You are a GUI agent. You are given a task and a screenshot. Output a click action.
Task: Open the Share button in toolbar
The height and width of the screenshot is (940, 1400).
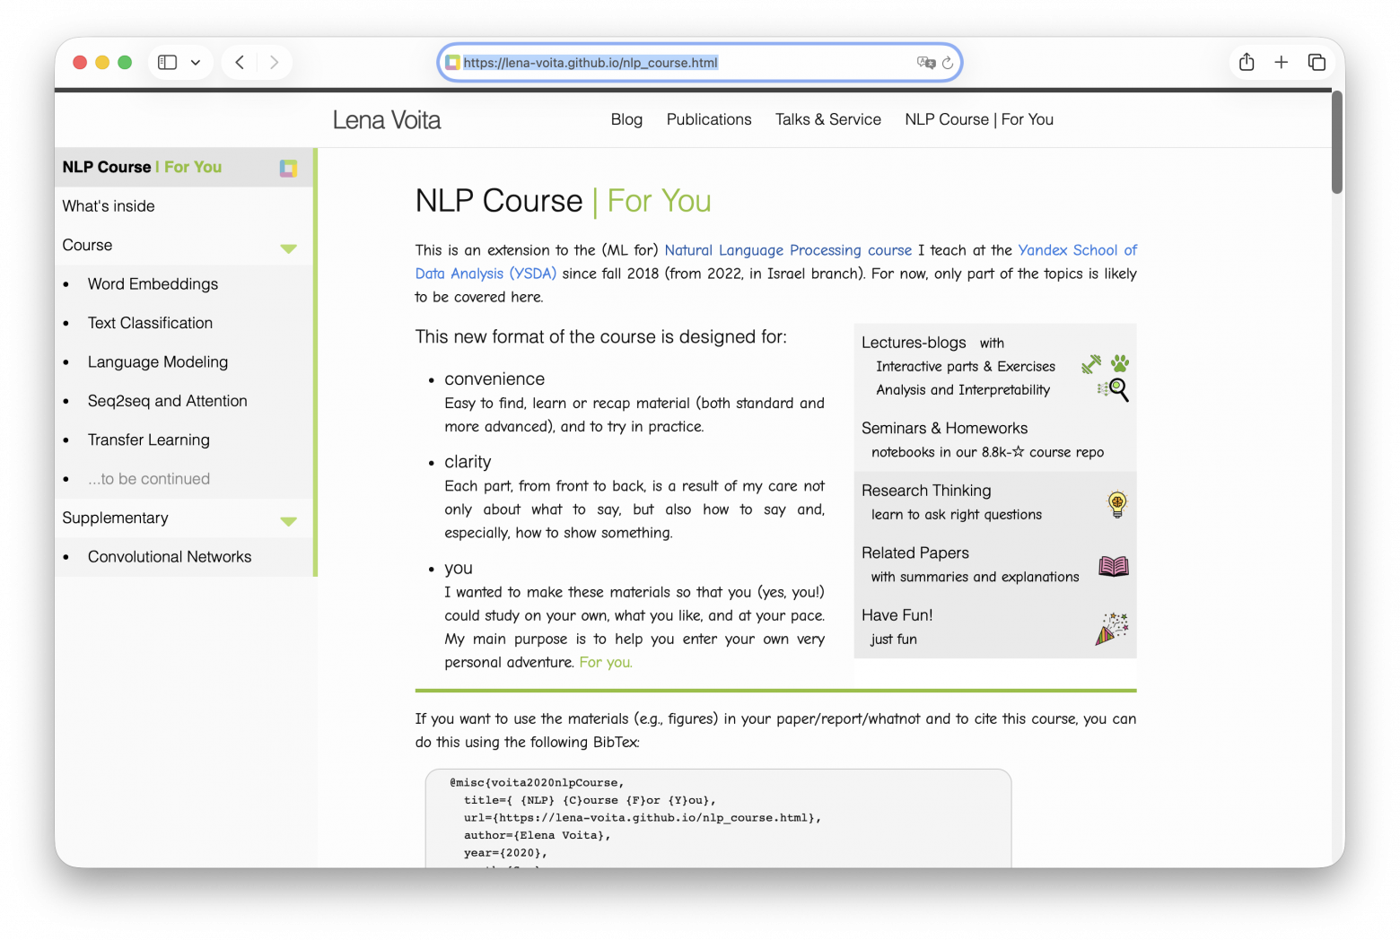(1247, 62)
